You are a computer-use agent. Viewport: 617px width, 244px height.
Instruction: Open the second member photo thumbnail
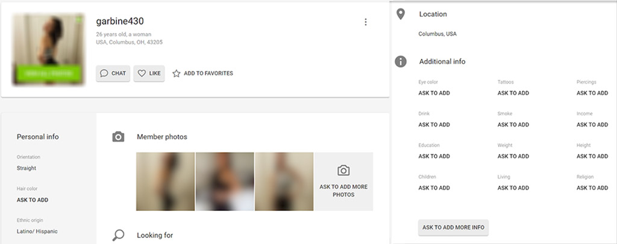(225, 181)
